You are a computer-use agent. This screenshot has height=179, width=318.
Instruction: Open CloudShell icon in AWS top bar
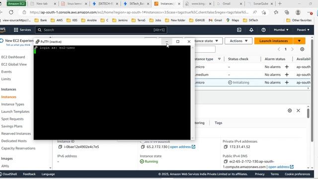pos(239,30)
